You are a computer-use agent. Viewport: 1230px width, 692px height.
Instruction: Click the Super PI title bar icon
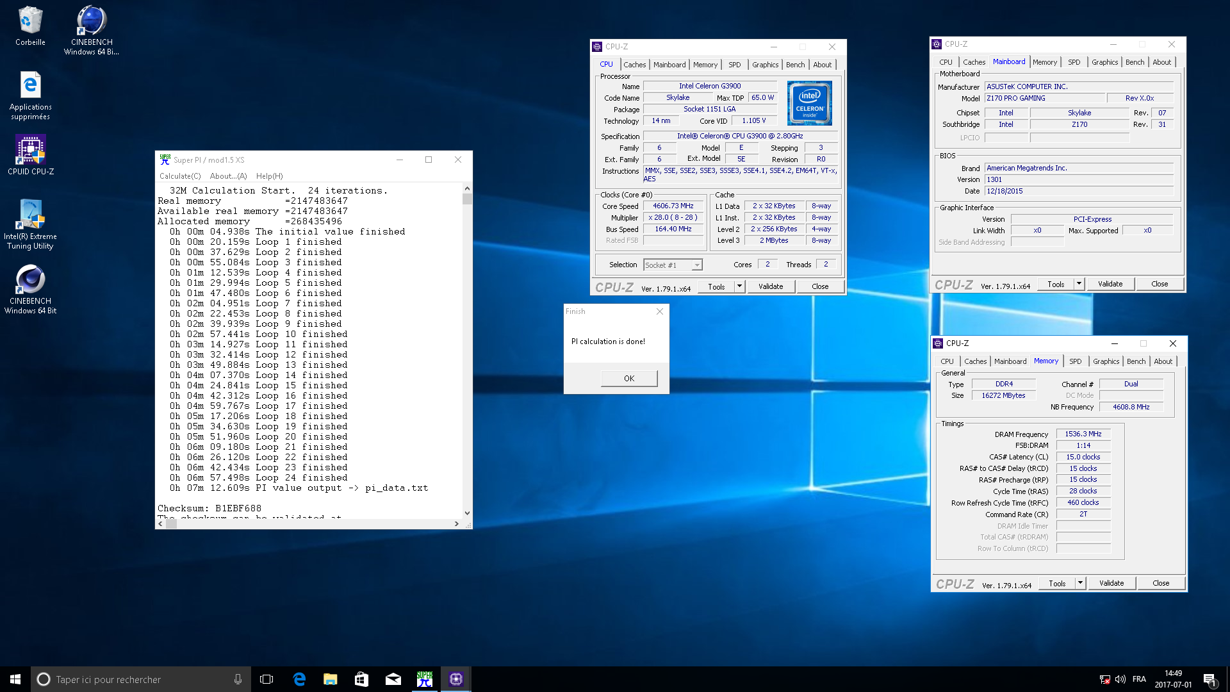[x=165, y=160]
